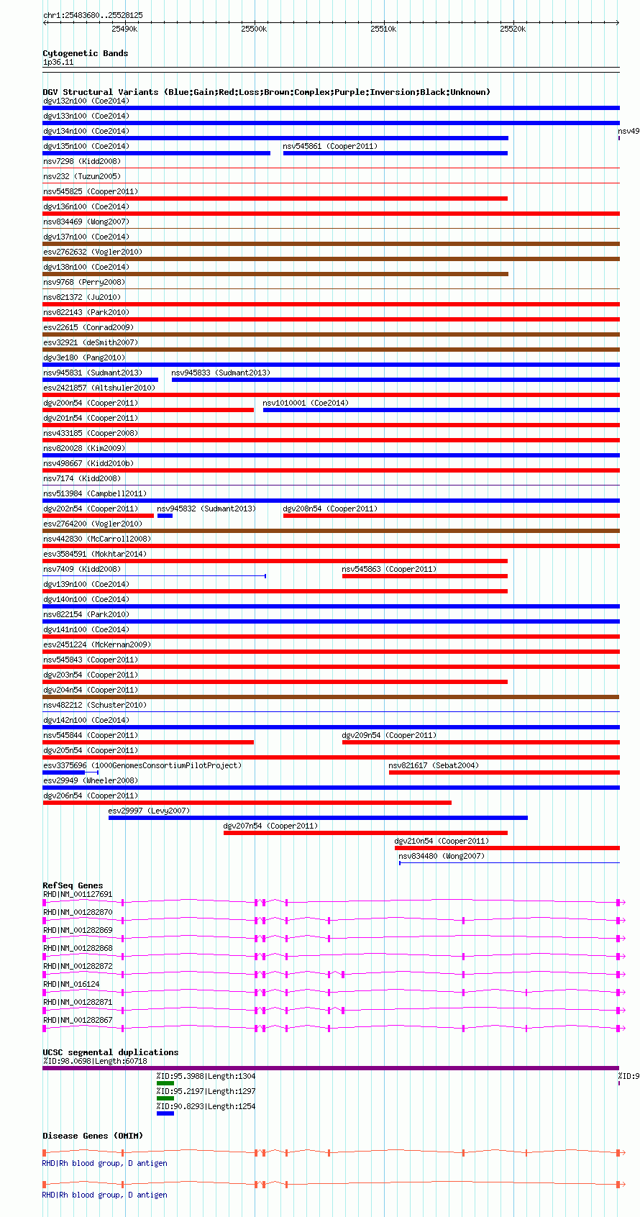Click the %ID:90.8293|Length:1254 duplication label
The image size is (640, 1217).
pyautogui.click(x=206, y=1106)
